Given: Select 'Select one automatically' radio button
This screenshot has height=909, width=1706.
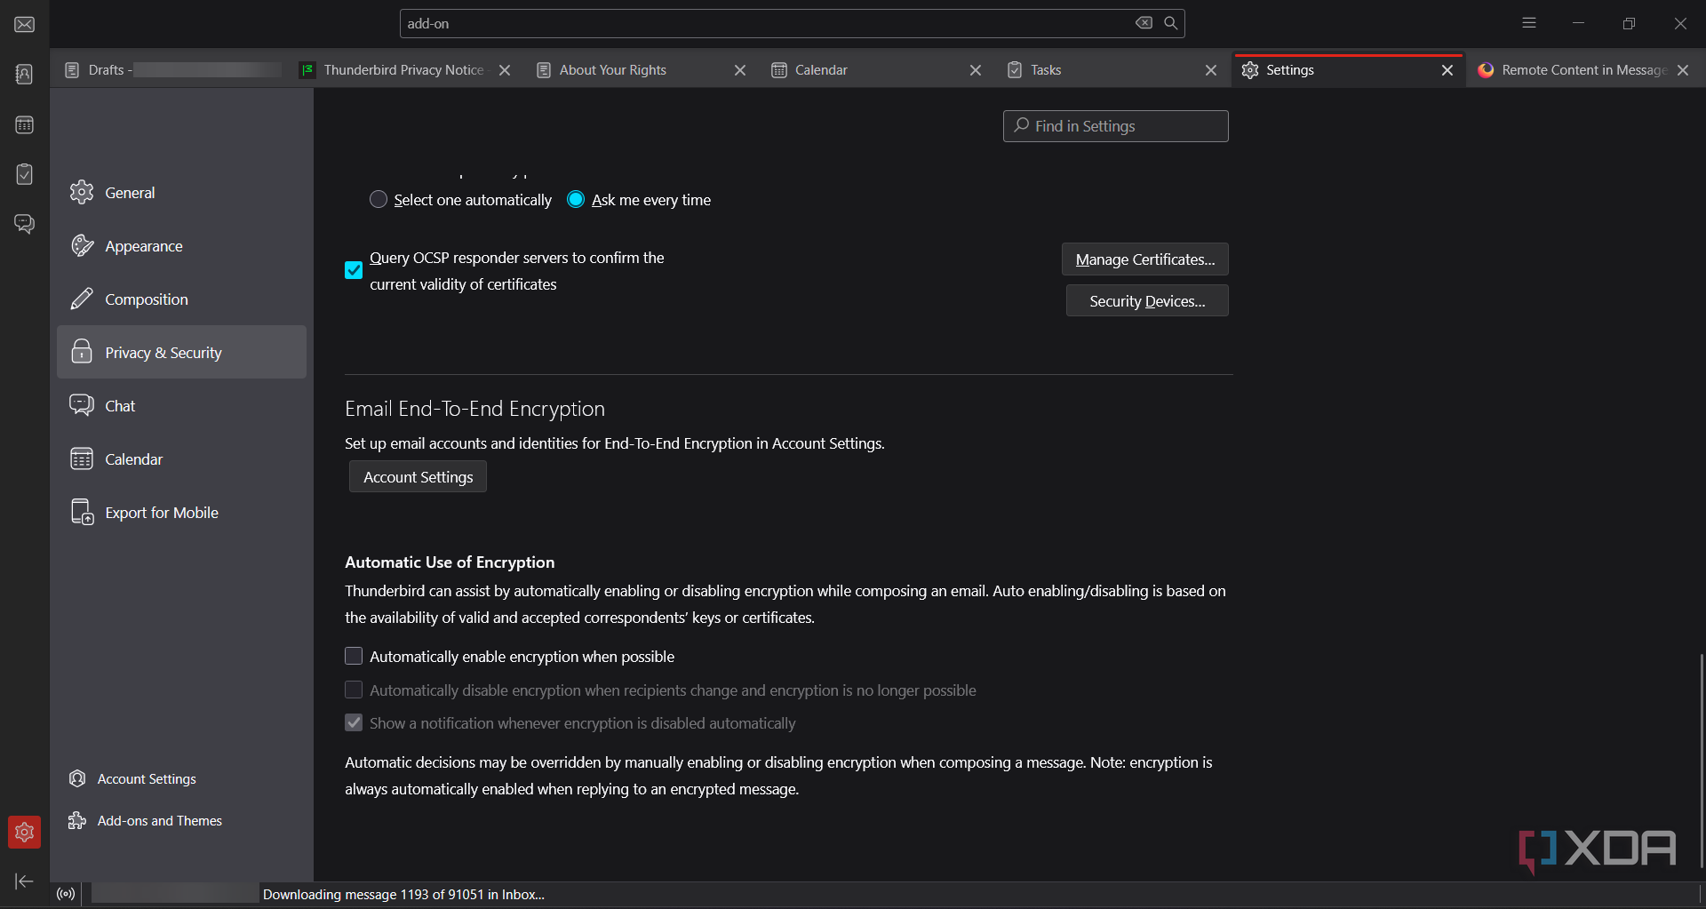Looking at the screenshot, I should (379, 199).
